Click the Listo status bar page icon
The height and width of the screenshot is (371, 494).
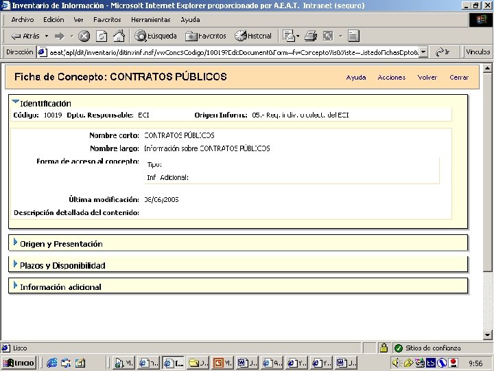[x=5, y=348]
